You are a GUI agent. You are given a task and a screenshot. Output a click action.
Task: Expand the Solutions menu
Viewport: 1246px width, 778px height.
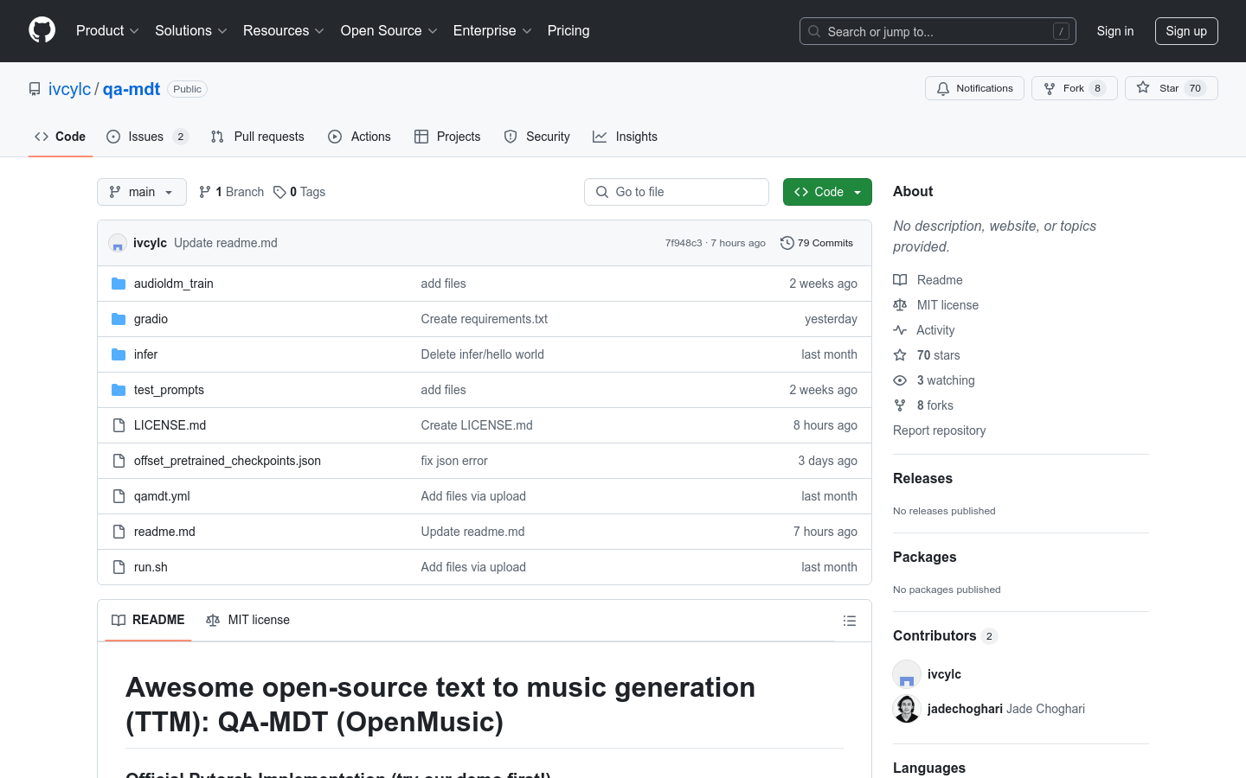point(191,30)
